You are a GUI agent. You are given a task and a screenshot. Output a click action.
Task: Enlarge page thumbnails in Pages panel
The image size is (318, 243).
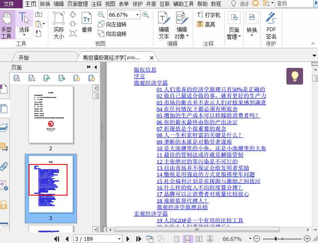[17, 78]
